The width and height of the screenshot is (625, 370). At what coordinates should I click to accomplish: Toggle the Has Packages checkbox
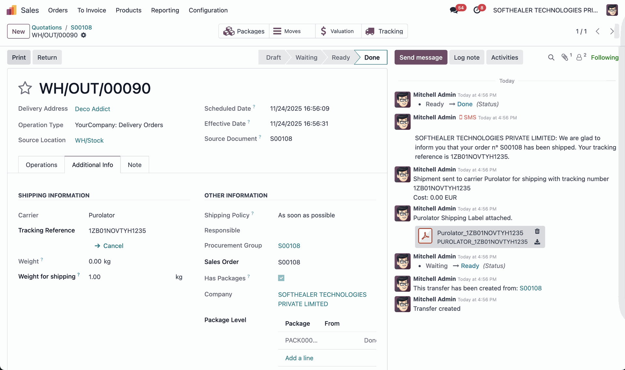[281, 278]
